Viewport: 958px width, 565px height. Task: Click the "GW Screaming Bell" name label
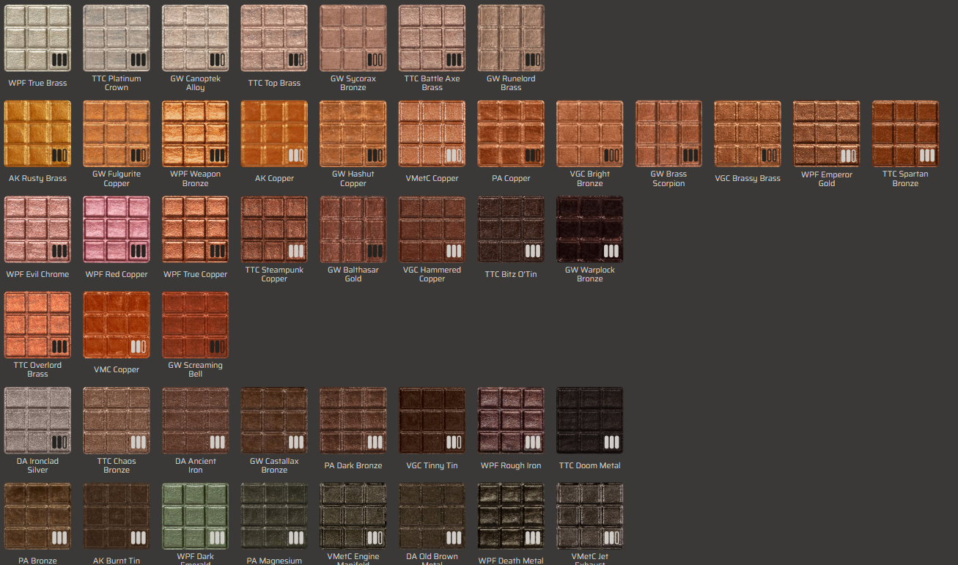pos(196,369)
